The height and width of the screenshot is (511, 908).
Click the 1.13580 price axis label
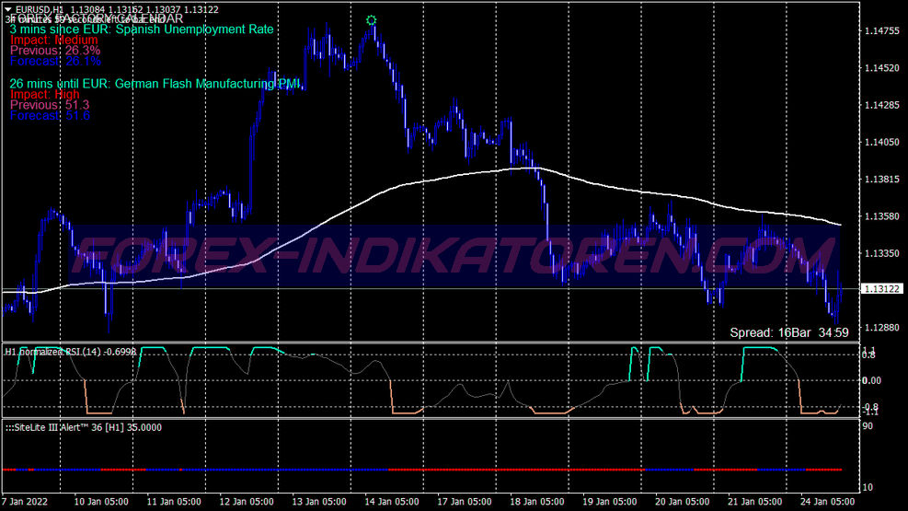pyautogui.click(x=882, y=216)
